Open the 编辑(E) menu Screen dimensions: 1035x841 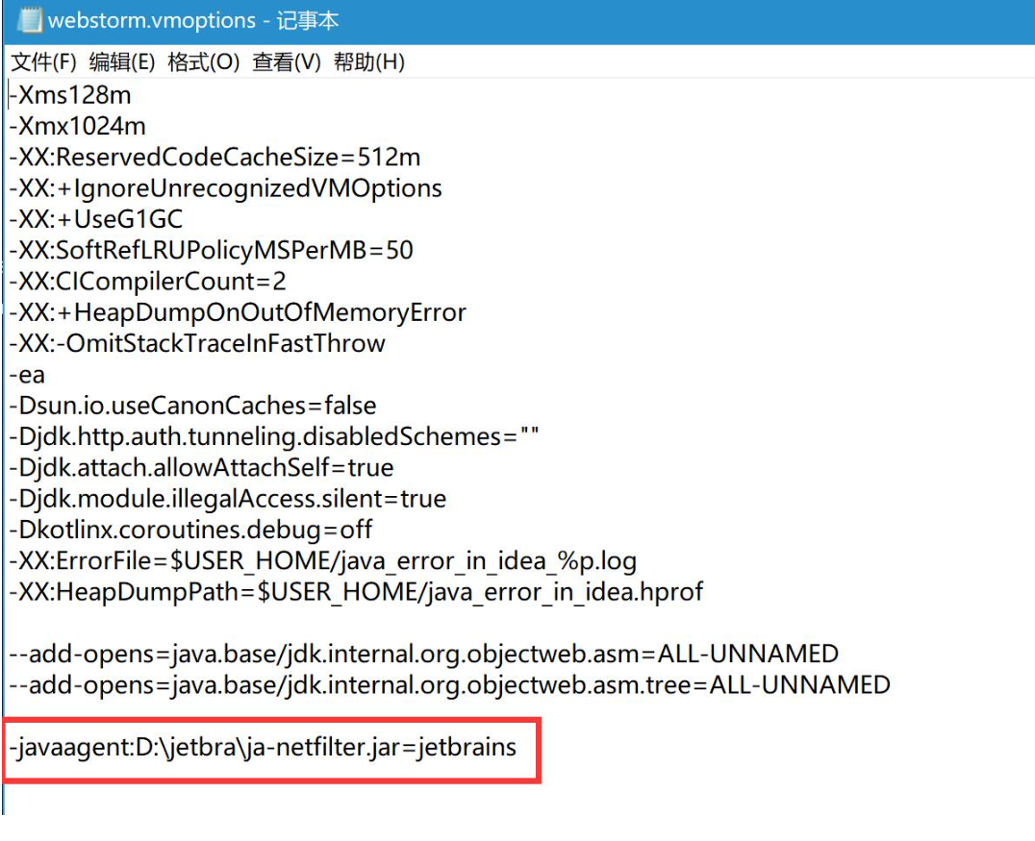point(122,62)
